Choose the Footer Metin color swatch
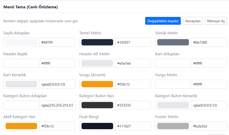 [173, 126]
